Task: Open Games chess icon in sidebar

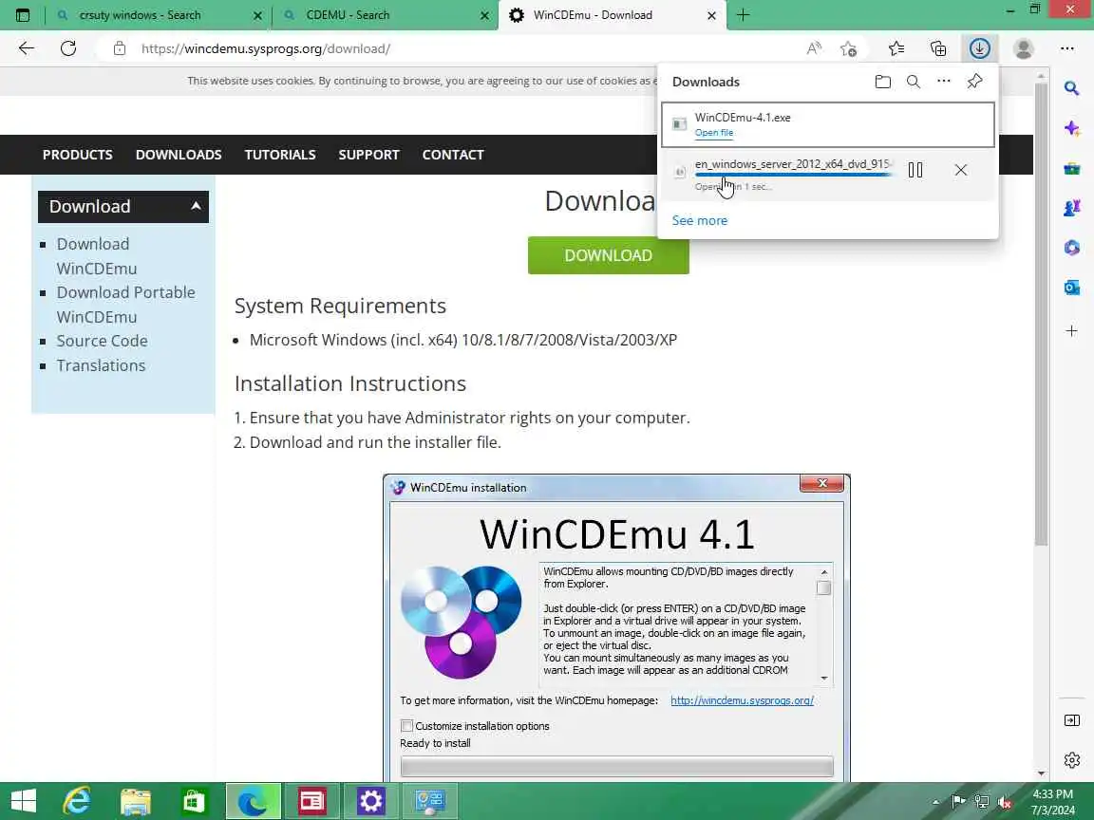Action: coord(1071,208)
